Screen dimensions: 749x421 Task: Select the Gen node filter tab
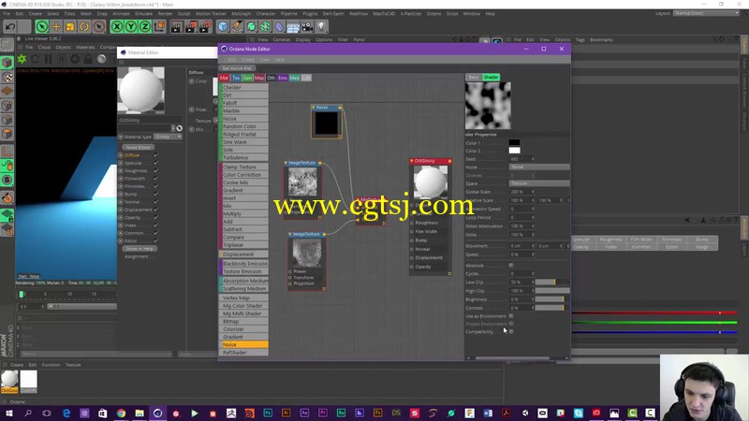pyautogui.click(x=247, y=78)
